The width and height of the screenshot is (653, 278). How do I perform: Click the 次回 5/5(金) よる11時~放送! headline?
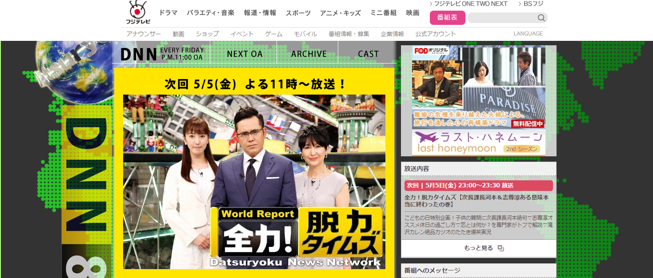(256, 84)
